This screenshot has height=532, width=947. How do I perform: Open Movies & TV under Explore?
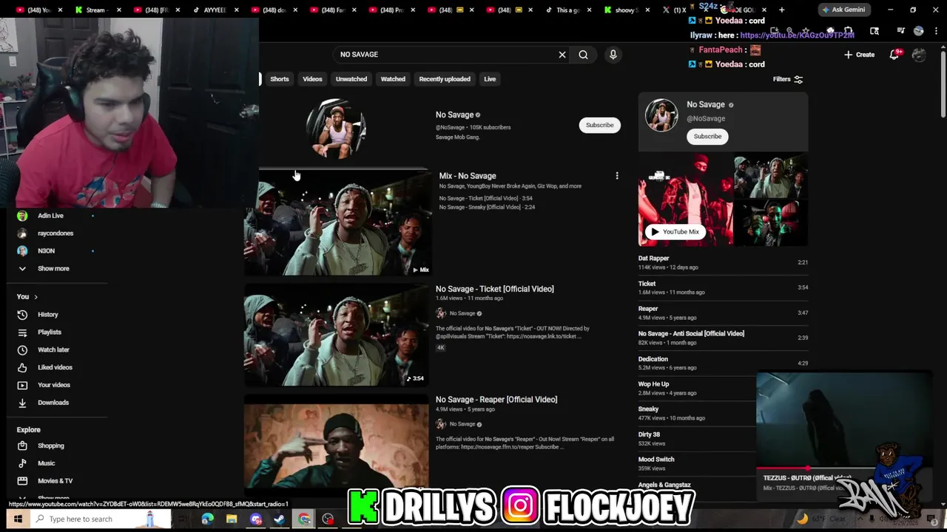[55, 481]
